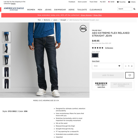Open the Size dropdown
138x138 pixels.
click(107, 66)
